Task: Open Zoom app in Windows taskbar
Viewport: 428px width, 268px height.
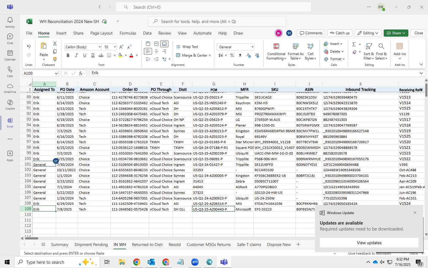Action: (x=195, y=262)
